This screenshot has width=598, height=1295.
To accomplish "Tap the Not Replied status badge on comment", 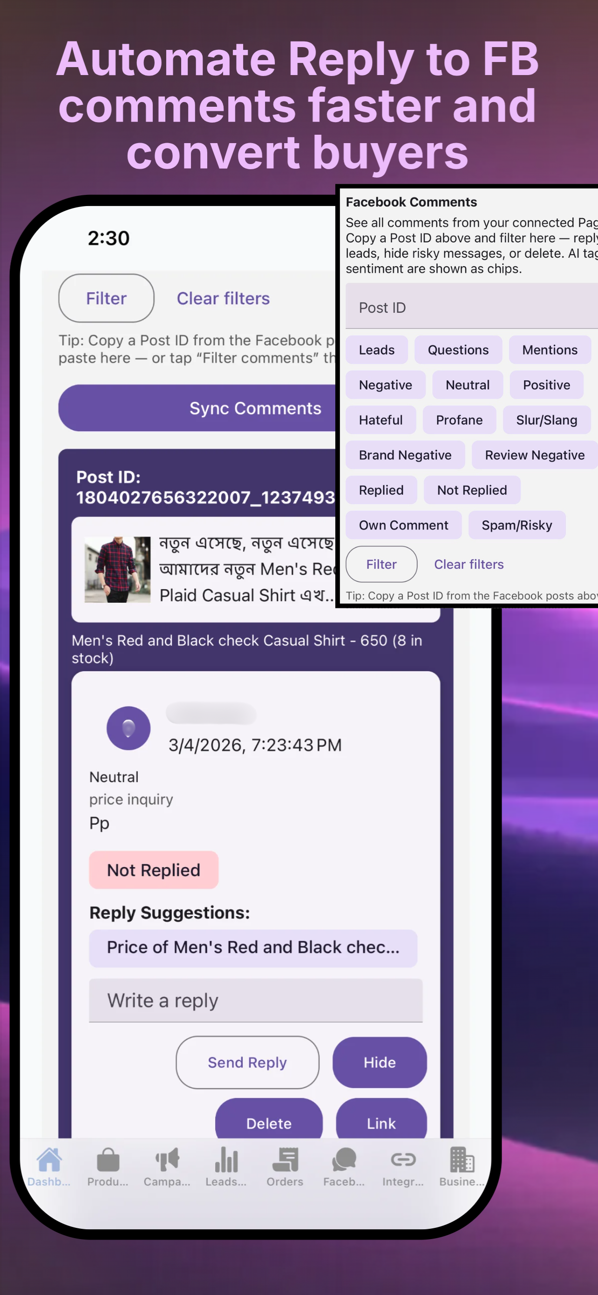I will [x=154, y=870].
